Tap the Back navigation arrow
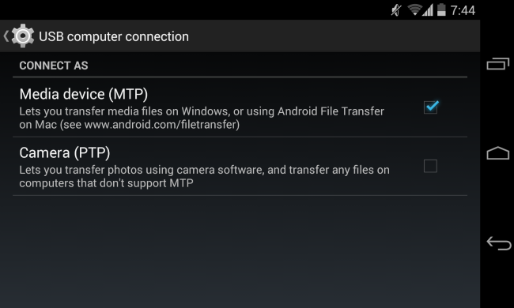 [499, 243]
